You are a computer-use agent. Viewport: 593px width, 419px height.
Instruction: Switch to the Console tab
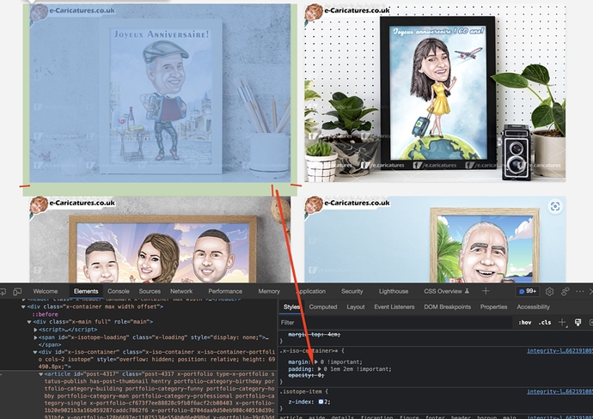[119, 292]
